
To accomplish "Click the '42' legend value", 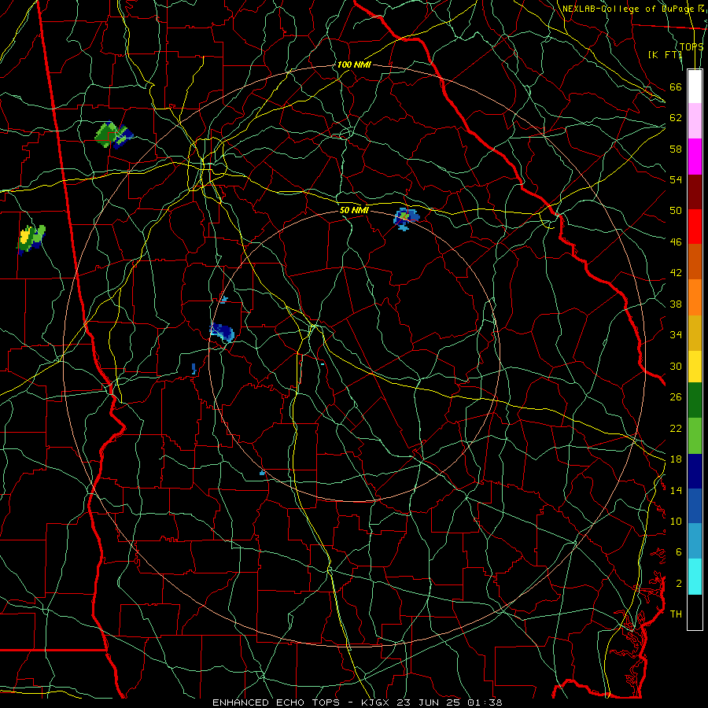I will tap(676, 273).
